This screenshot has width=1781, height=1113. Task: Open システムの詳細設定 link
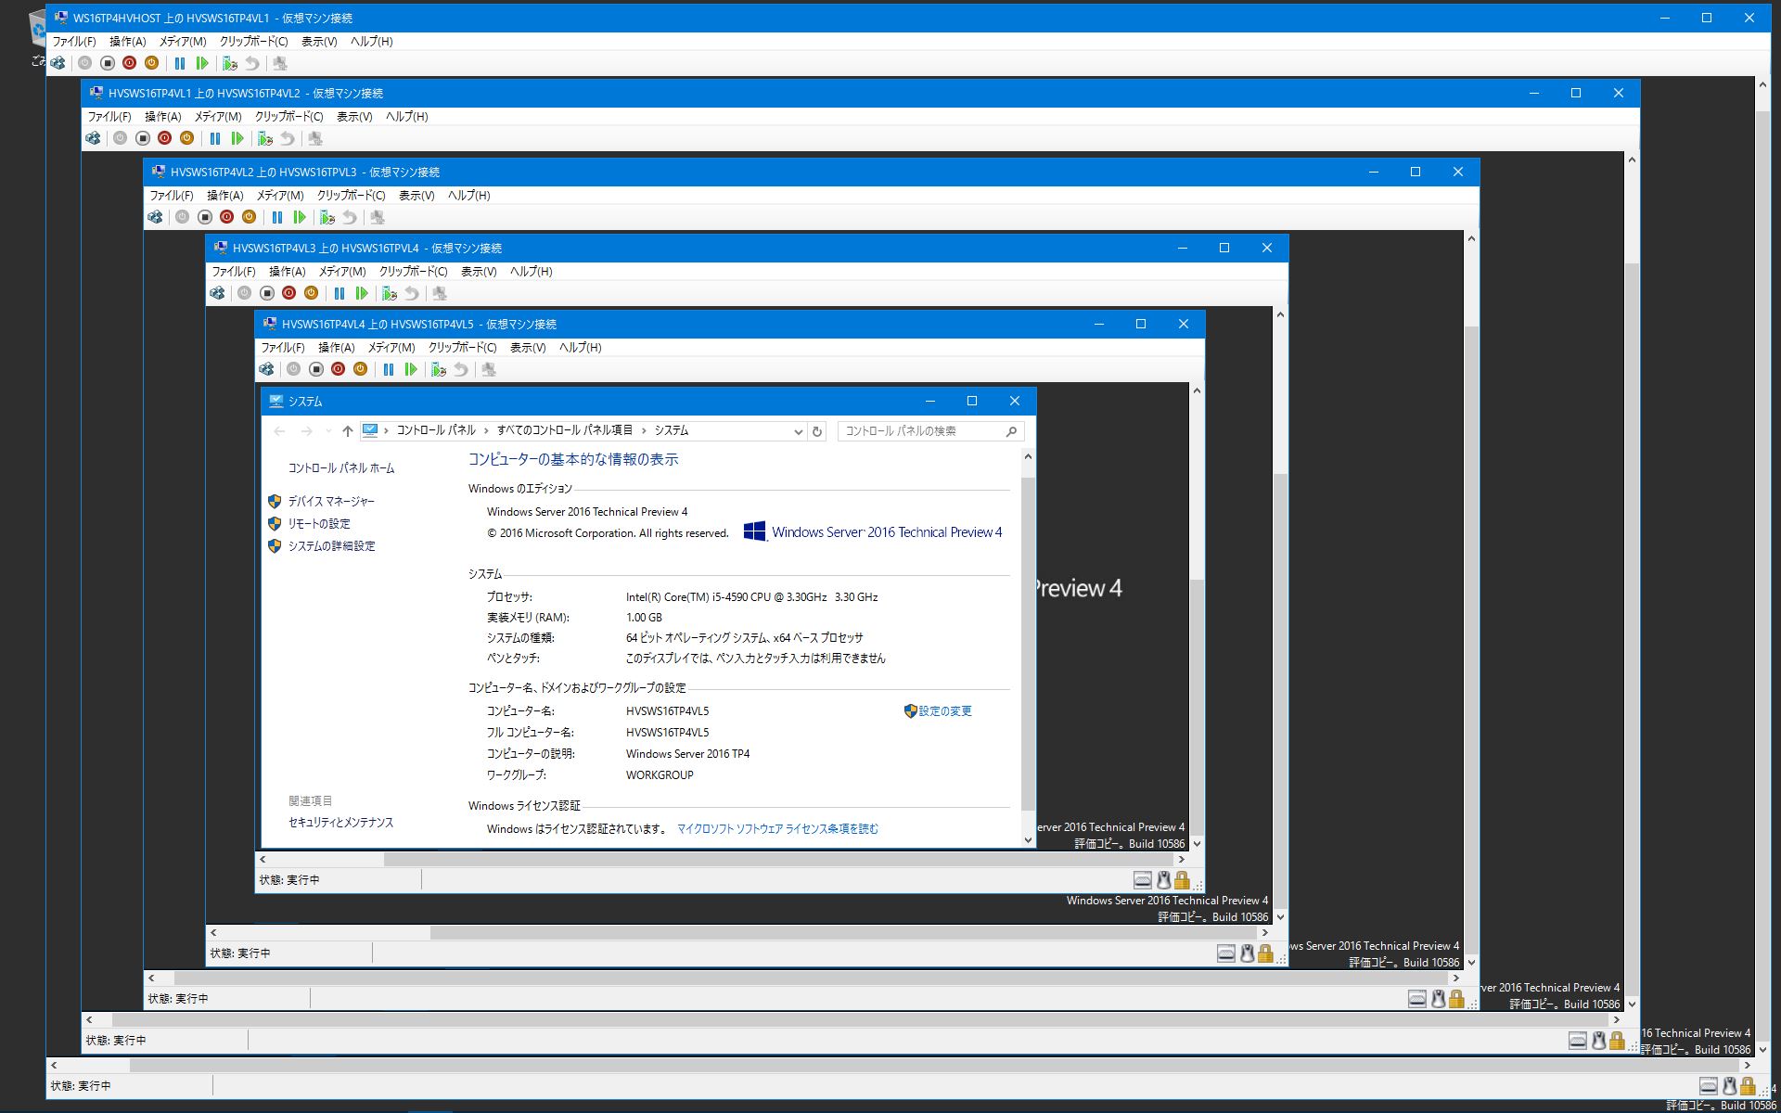331,546
